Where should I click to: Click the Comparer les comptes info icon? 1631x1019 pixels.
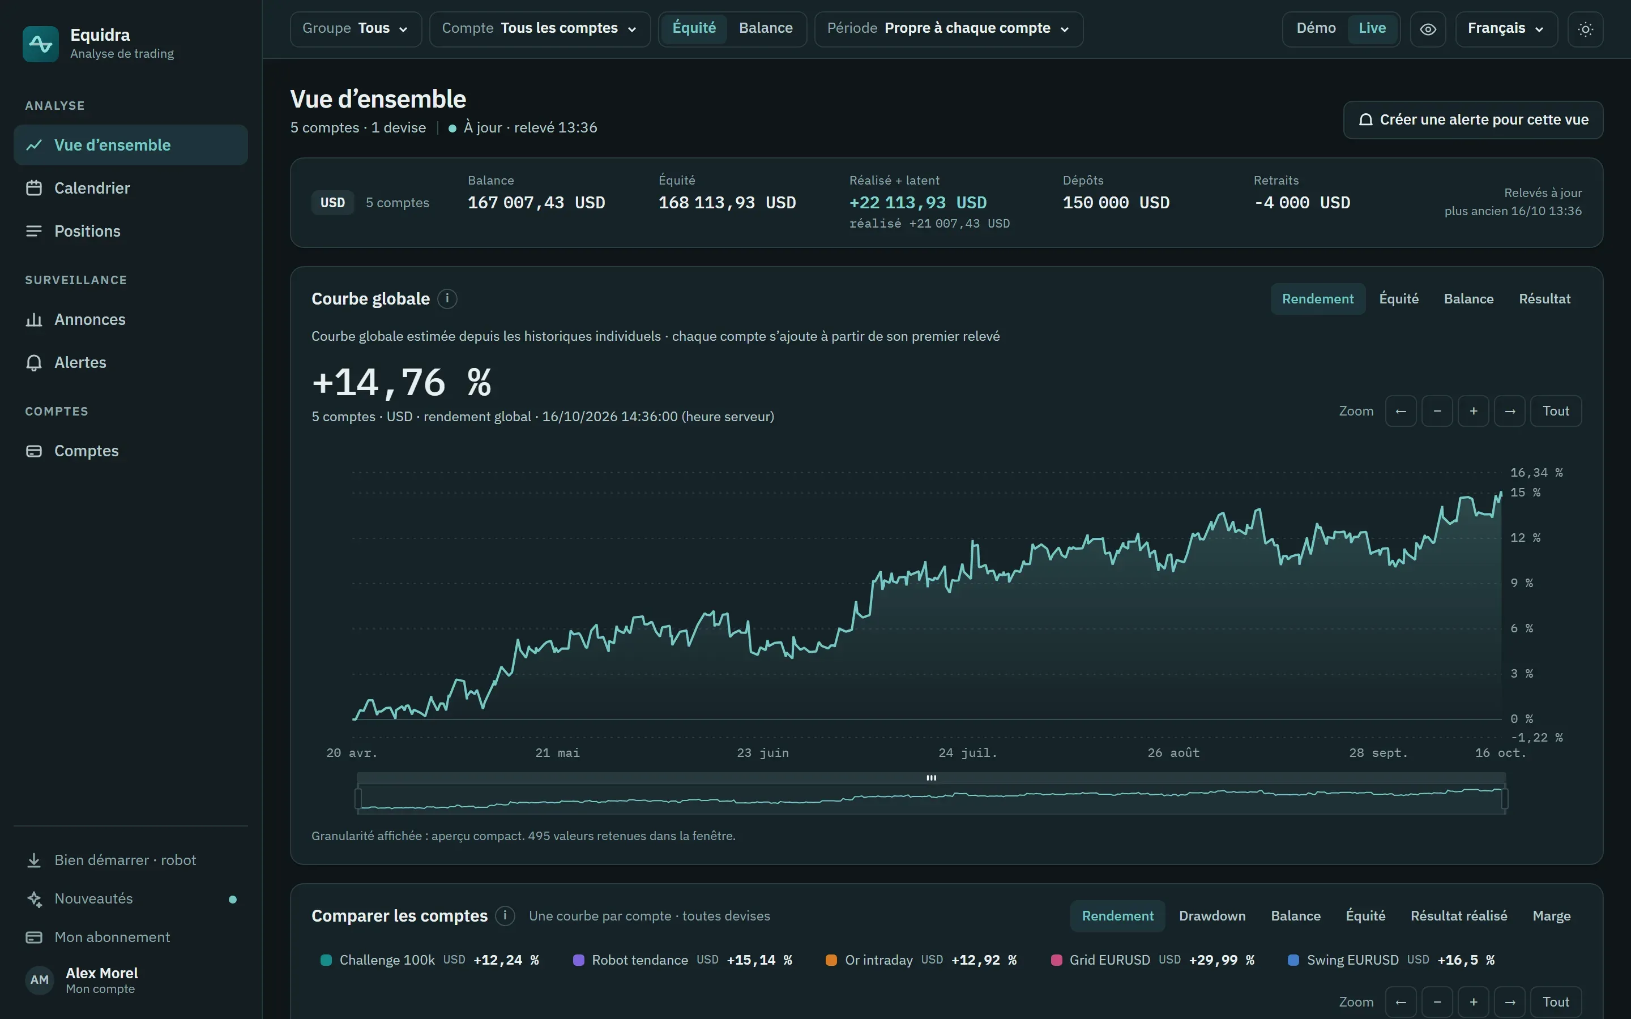tap(505, 916)
